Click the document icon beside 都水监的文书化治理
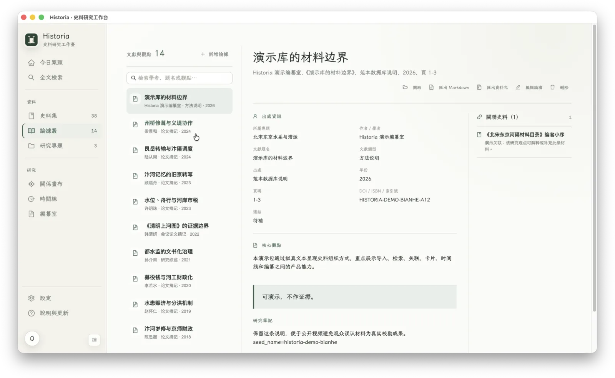 point(135,253)
